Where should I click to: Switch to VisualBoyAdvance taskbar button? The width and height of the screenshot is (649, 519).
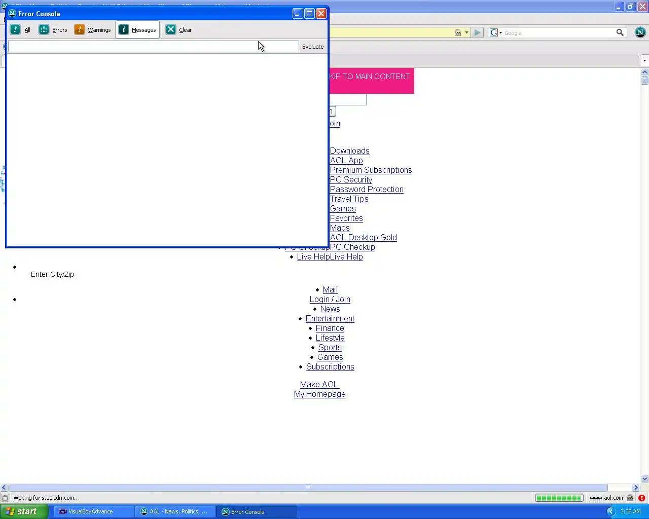tap(93, 511)
